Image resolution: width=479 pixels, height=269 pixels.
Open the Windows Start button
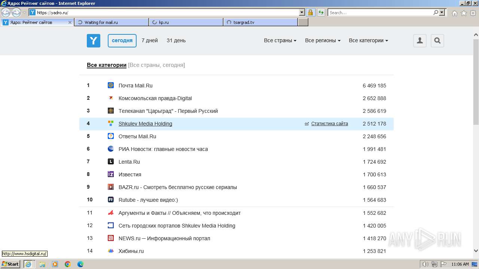click(10, 264)
